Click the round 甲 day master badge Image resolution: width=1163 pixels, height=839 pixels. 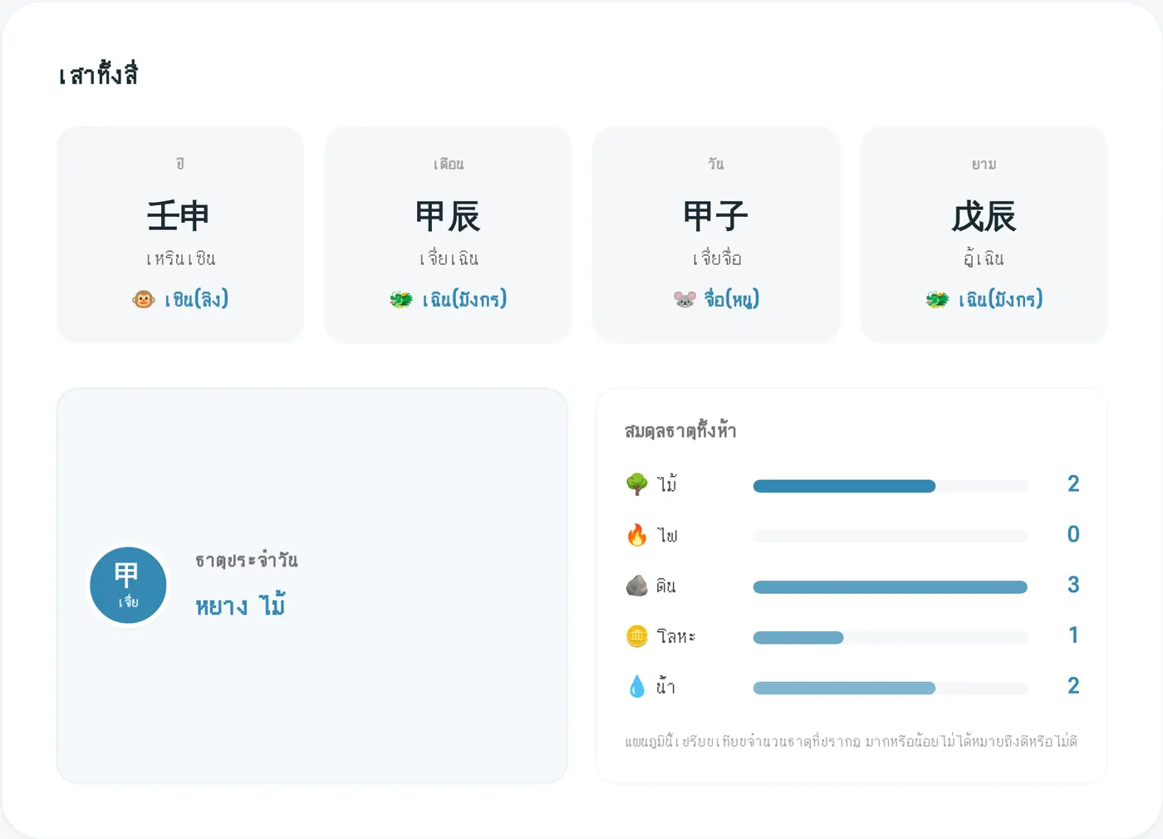click(128, 586)
